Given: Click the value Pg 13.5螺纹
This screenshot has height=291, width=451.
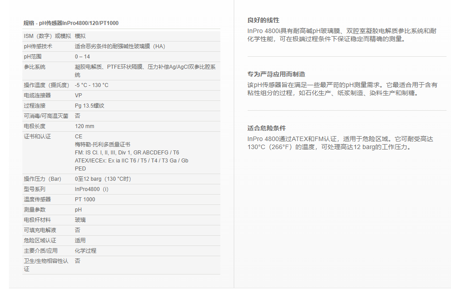Looking at the screenshot, I should coord(89,106).
